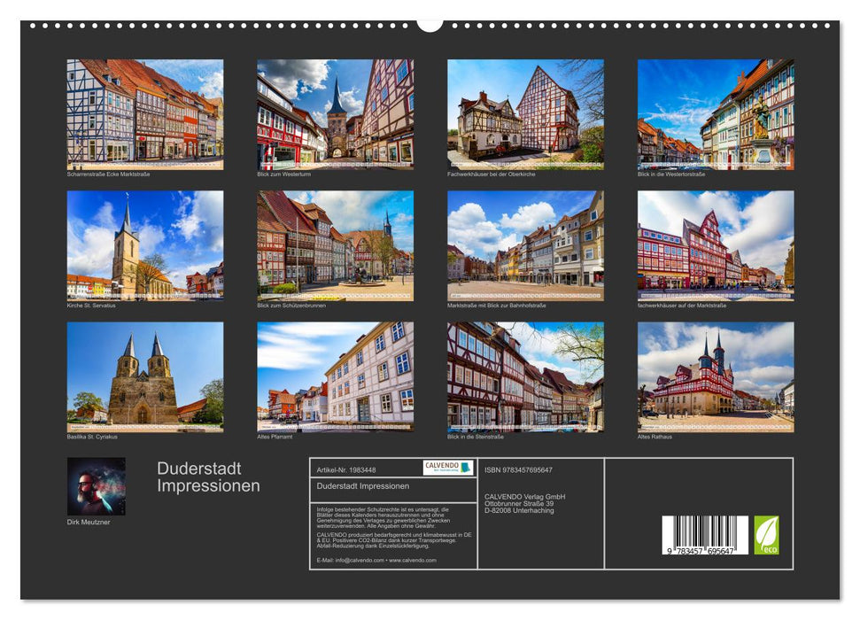Select the calendar spiral binding at the top

point(430,24)
